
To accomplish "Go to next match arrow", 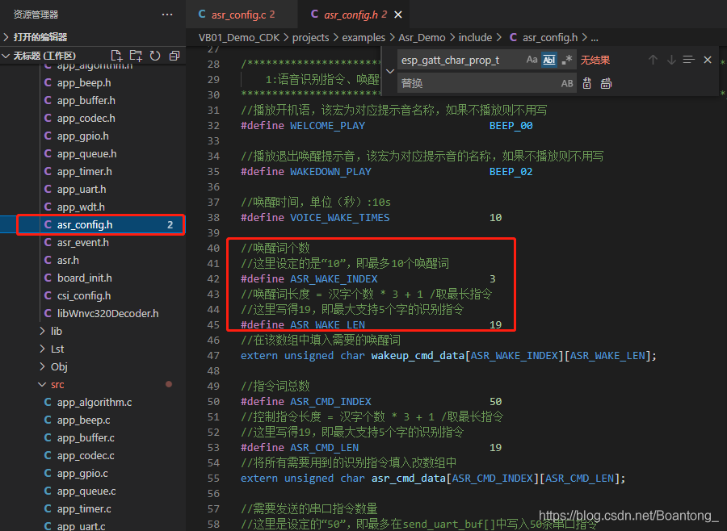I will 671,60.
